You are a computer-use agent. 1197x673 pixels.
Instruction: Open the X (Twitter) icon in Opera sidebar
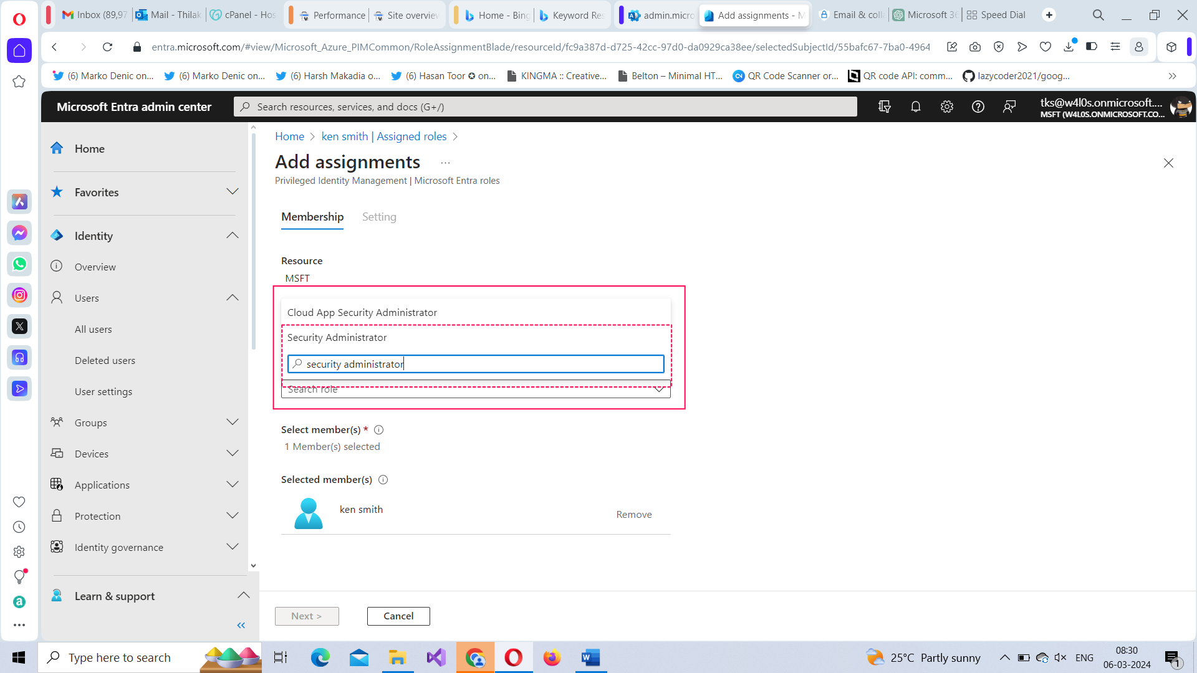click(19, 327)
